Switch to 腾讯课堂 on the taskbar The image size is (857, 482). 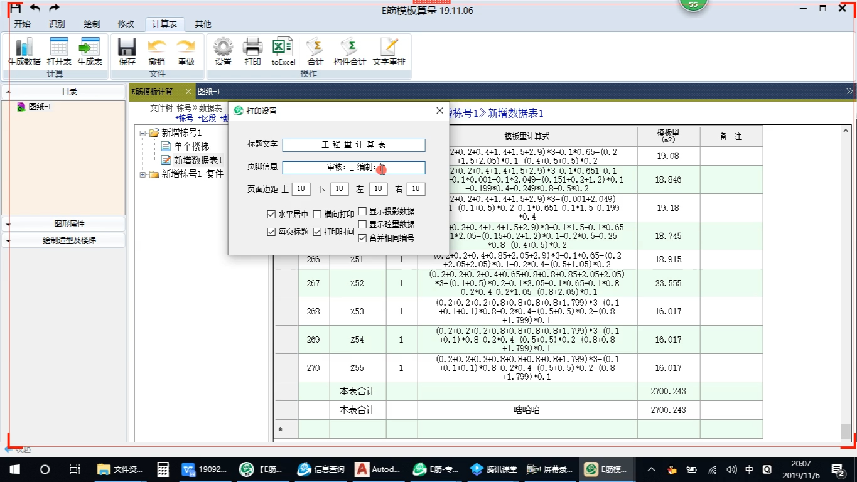tap(494, 469)
